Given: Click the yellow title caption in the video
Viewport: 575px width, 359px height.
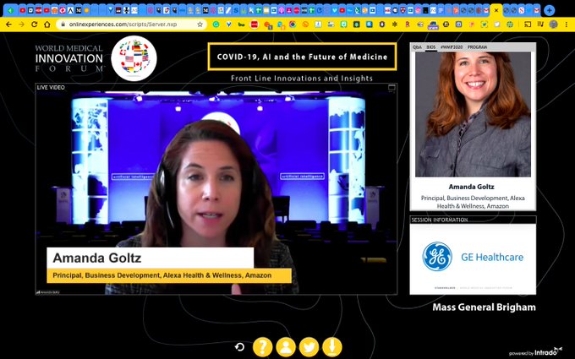Looking at the screenshot, I should [x=169, y=275].
